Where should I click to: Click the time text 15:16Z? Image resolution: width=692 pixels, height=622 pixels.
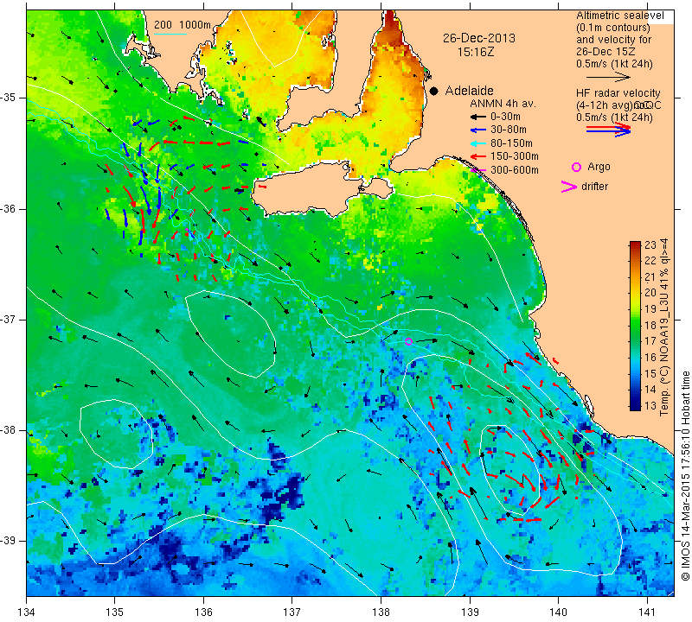tap(475, 52)
